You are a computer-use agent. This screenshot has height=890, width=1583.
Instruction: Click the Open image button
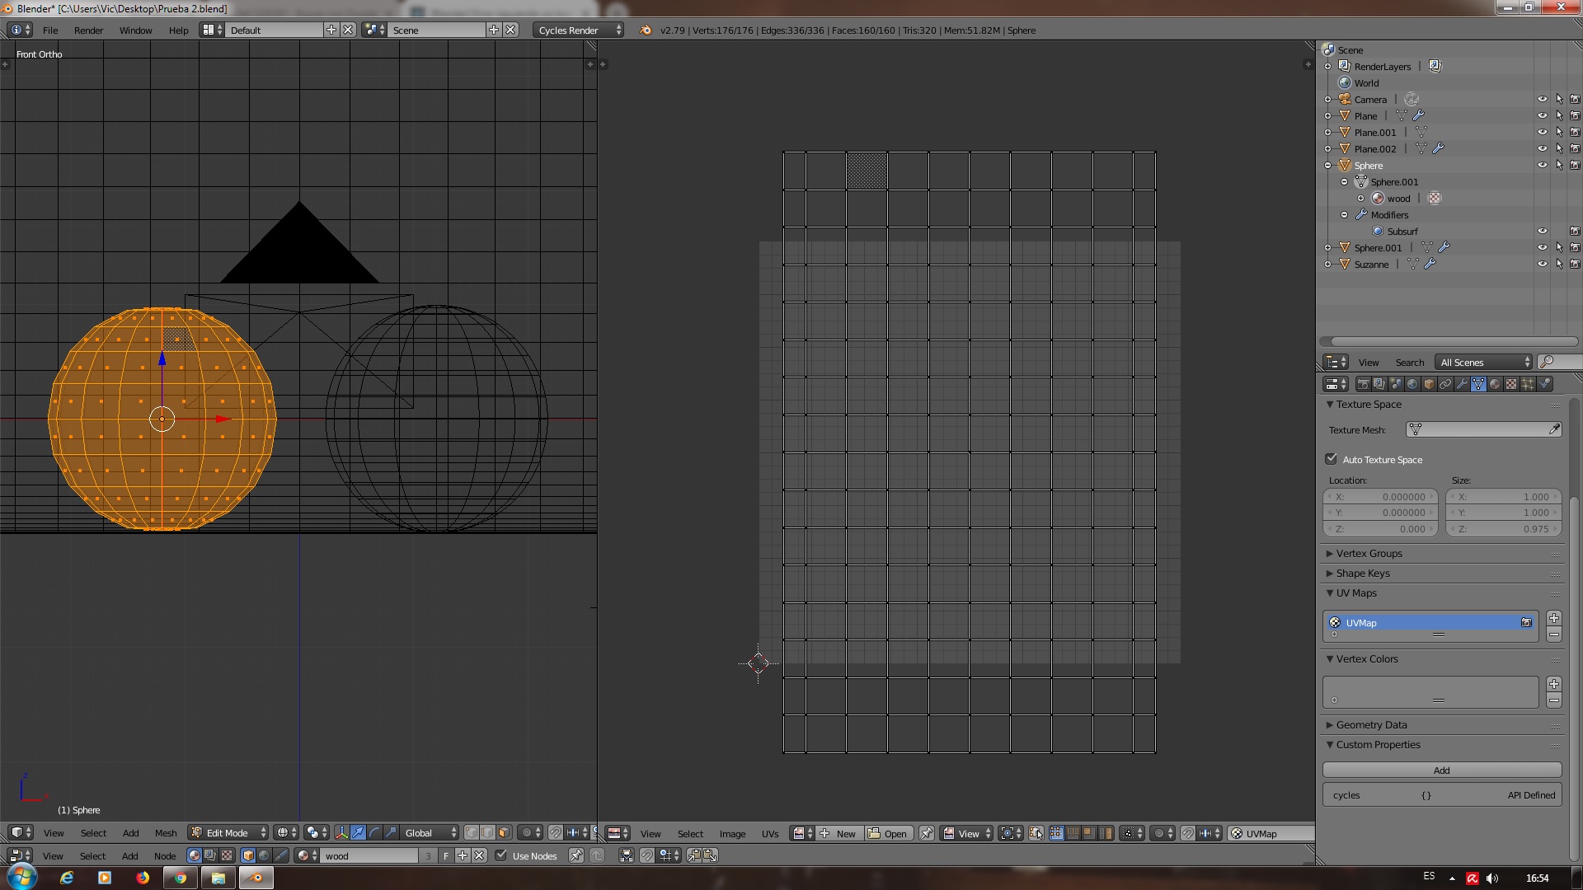pos(887,833)
